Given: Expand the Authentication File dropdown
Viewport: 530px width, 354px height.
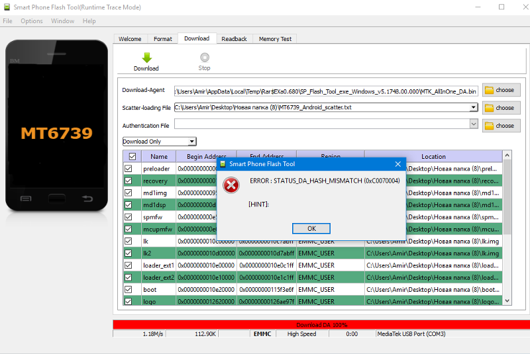Looking at the screenshot, I should coord(473,124).
